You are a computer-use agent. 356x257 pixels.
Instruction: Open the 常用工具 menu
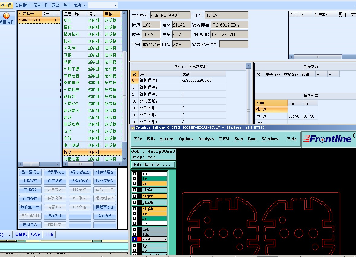click(41, 5)
